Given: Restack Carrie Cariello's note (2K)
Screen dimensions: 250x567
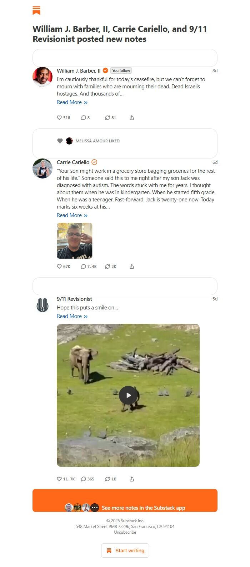Looking at the screenshot, I should 110,267.
